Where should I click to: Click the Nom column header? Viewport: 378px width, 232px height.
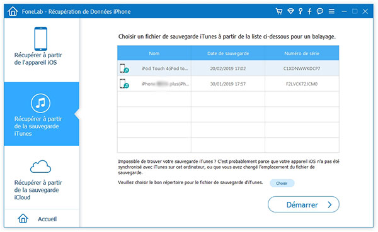click(x=154, y=53)
